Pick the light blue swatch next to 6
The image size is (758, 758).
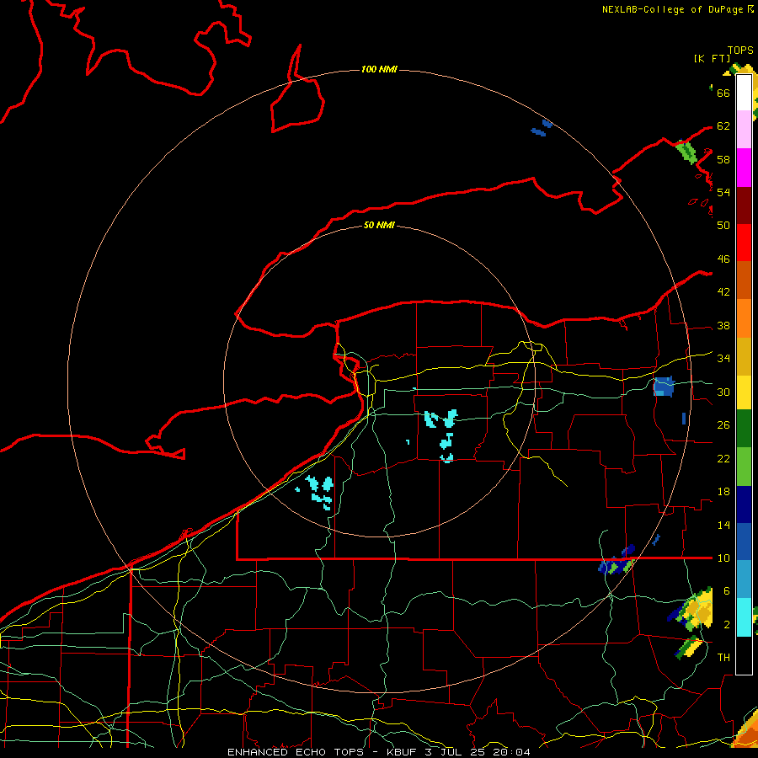coord(744,579)
